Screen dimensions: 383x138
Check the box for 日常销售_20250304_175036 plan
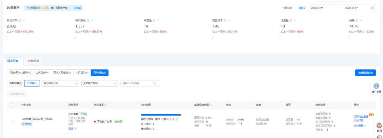[13, 121]
